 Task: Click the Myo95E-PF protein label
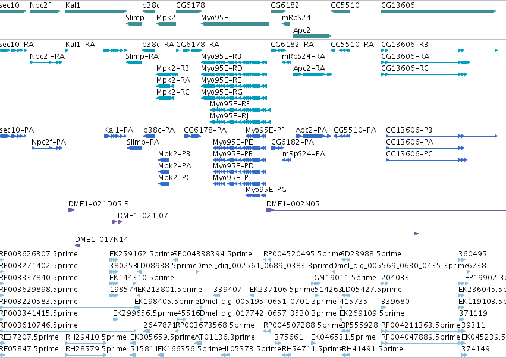coord(265,130)
